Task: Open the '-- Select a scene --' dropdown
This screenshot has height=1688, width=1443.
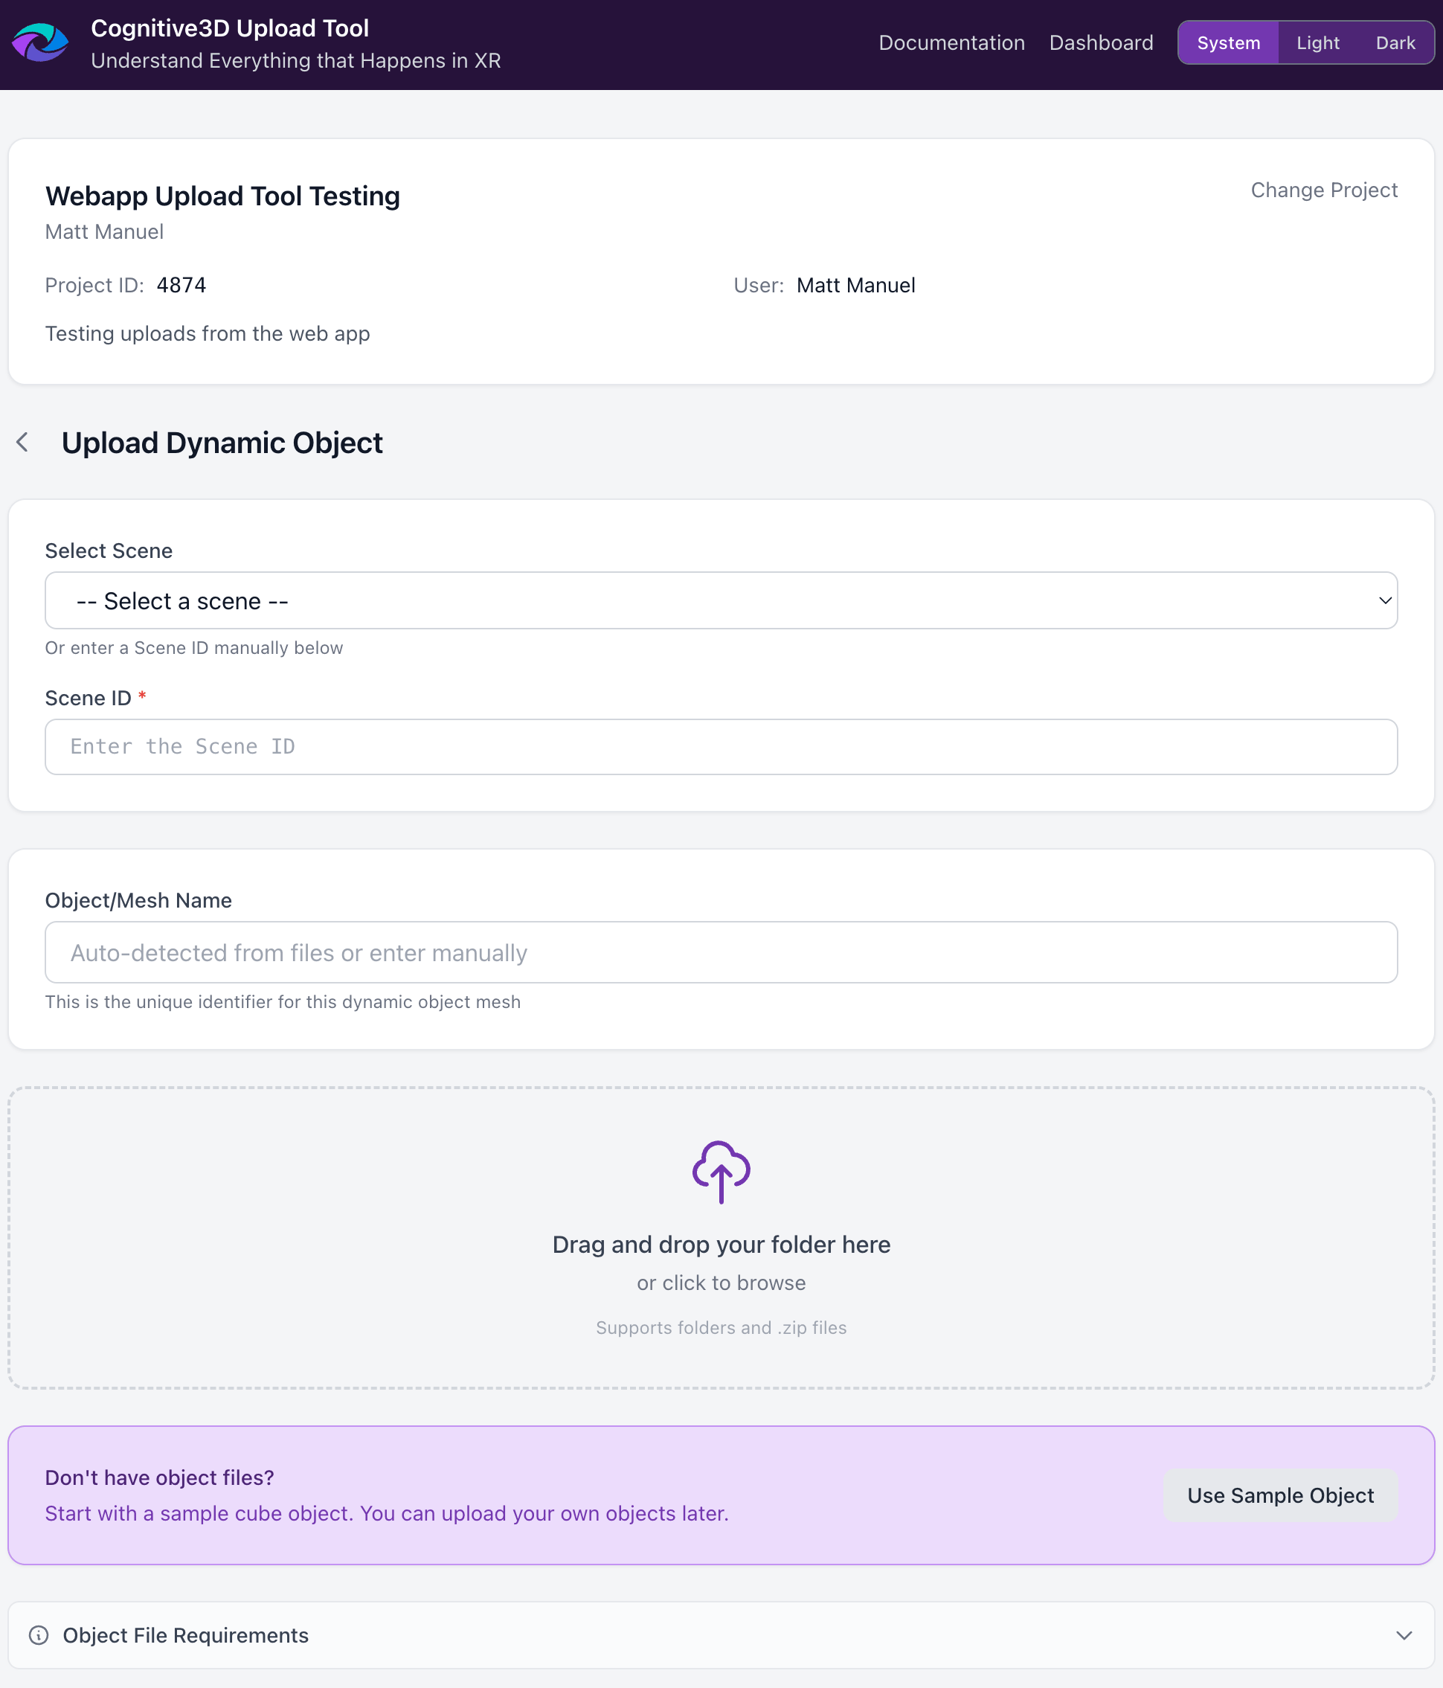Action: pos(720,600)
